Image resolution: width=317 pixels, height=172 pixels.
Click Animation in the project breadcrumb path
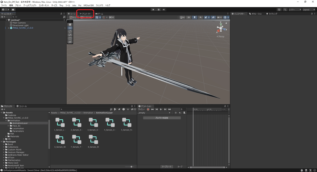tap(88, 113)
